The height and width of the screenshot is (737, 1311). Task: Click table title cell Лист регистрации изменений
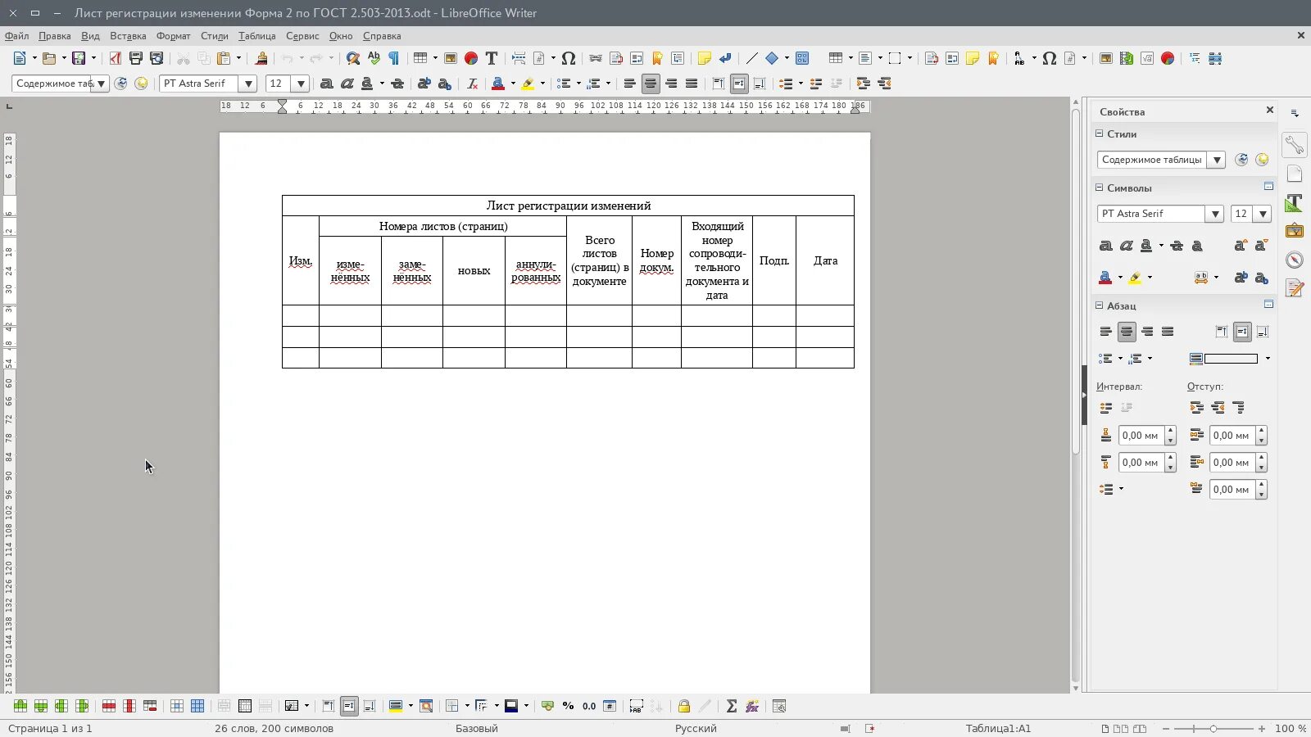coord(568,206)
